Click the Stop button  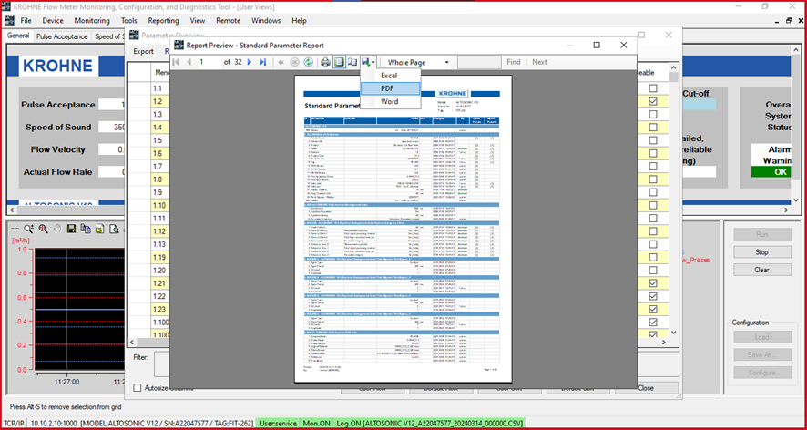761,252
